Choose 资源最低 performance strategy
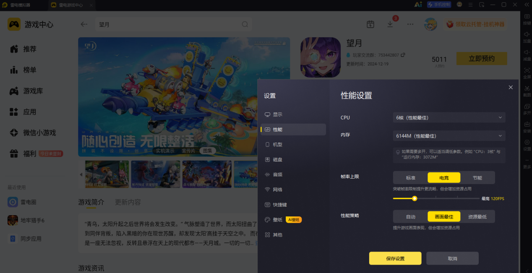Screen dimensions: 532x273 [477, 217]
